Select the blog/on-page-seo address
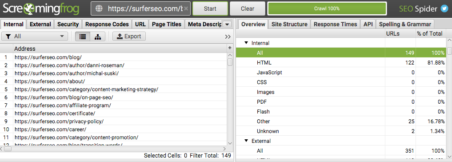 pos(114,97)
